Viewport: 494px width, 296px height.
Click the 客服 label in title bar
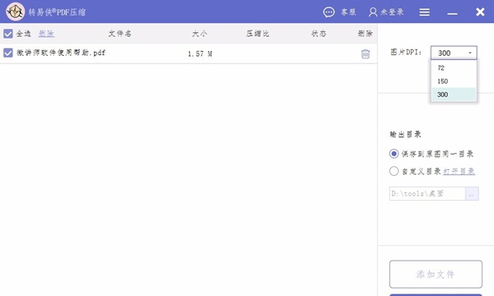(x=348, y=12)
